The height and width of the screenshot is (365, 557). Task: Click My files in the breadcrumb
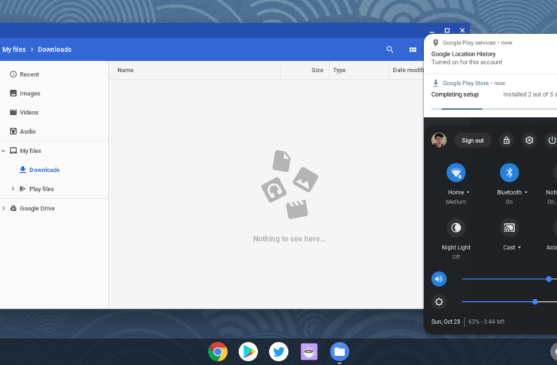tap(14, 50)
